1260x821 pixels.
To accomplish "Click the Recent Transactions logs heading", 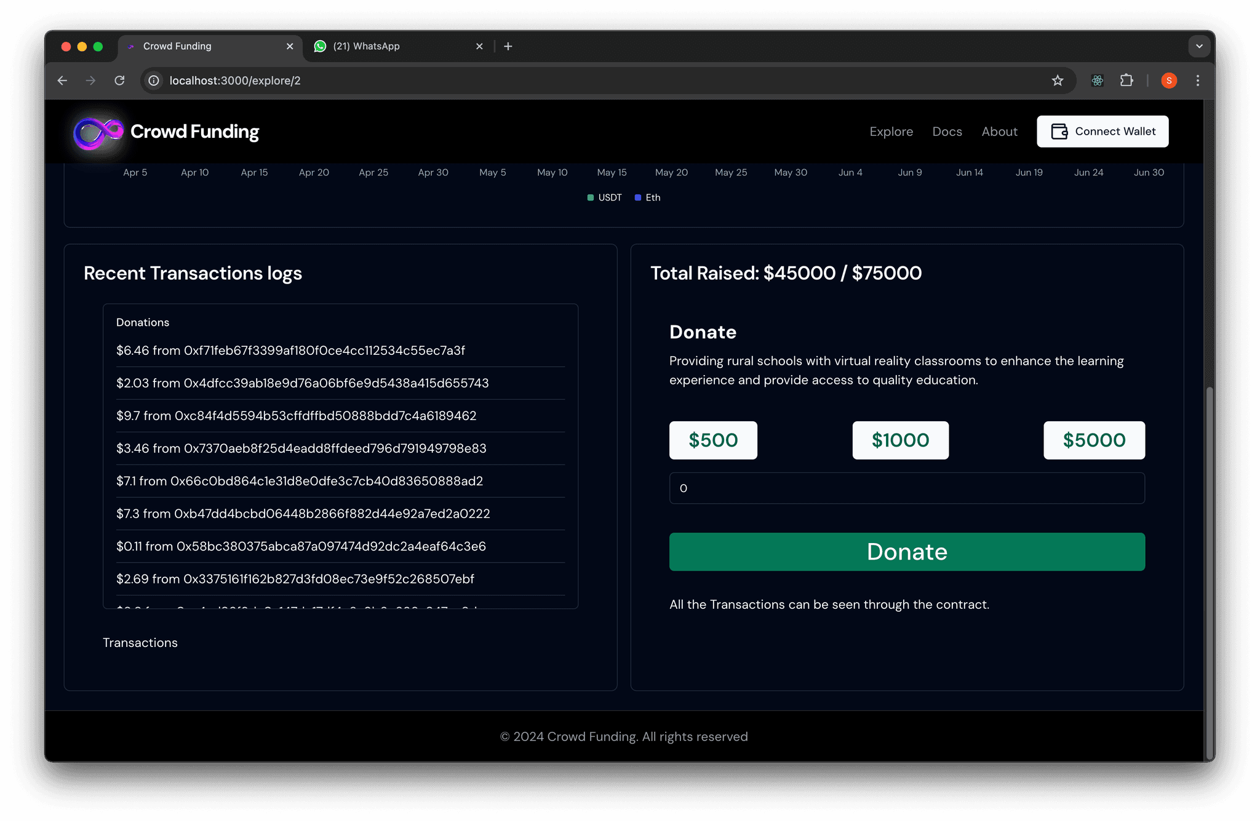I will point(193,273).
